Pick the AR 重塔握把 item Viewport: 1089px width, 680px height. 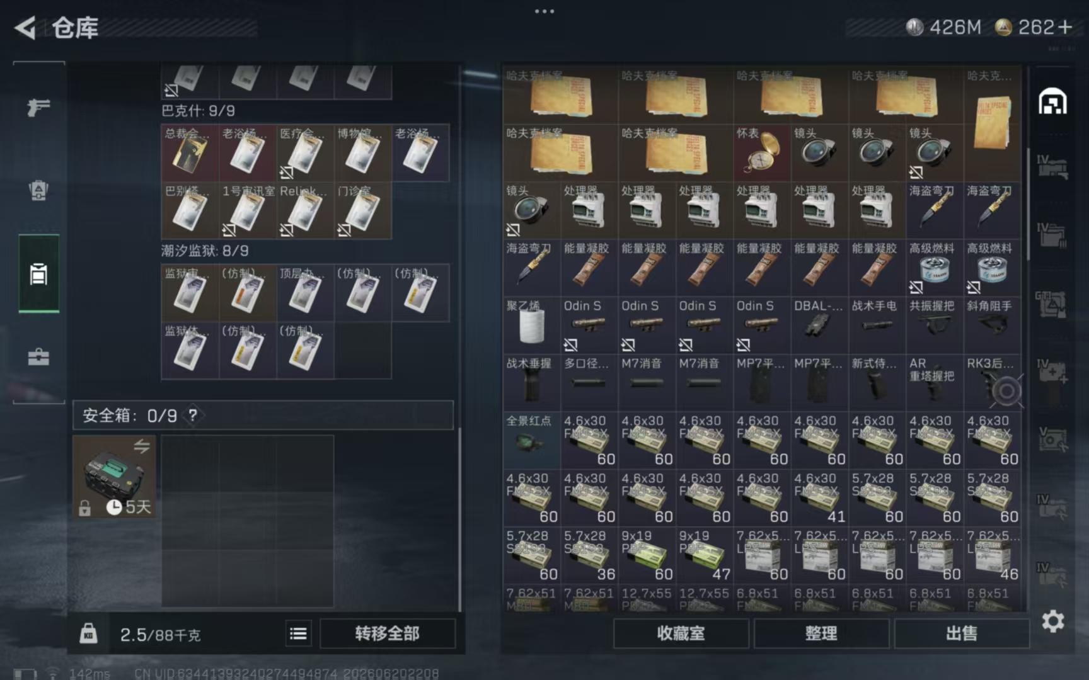(x=935, y=383)
